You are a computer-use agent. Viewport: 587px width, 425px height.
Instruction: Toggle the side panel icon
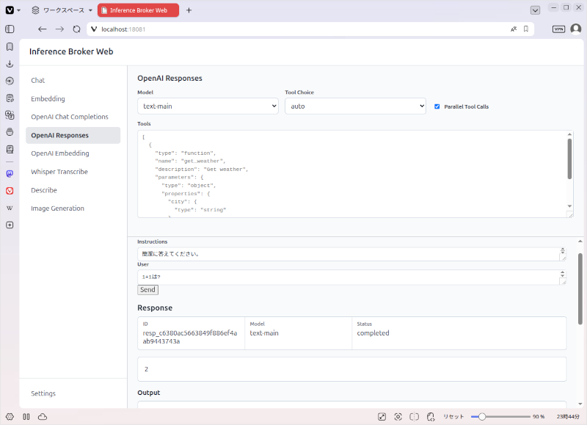(10, 29)
